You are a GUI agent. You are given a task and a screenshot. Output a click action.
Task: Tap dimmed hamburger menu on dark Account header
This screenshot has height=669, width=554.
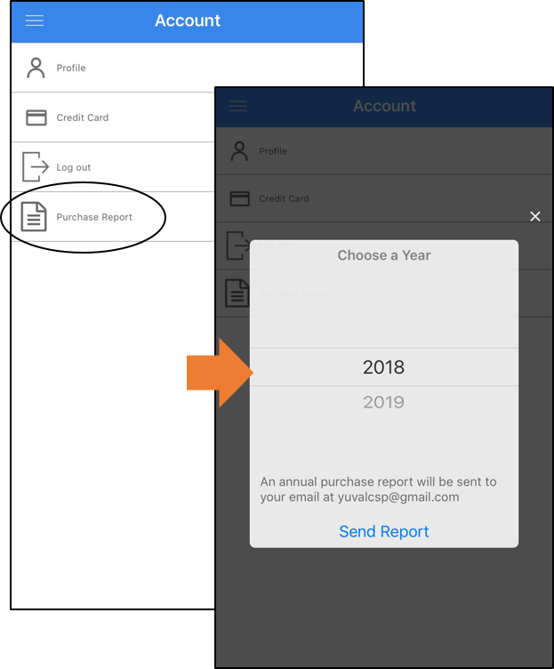point(238,106)
